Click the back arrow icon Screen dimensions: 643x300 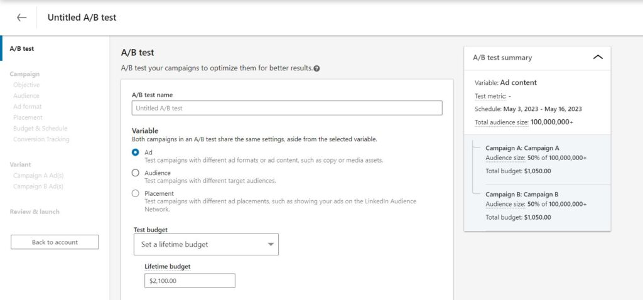click(22, 18)
